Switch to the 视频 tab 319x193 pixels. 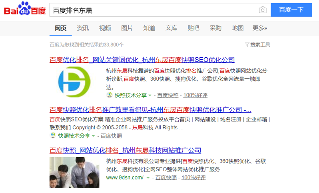(x=105, y=28)
